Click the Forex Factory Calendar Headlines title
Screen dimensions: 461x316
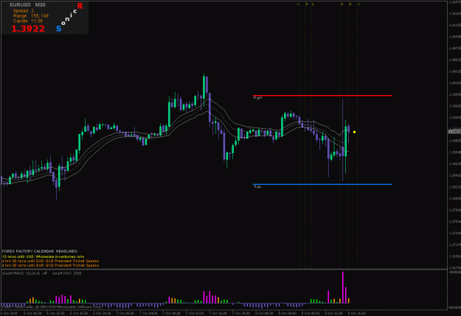coord(40,251)
